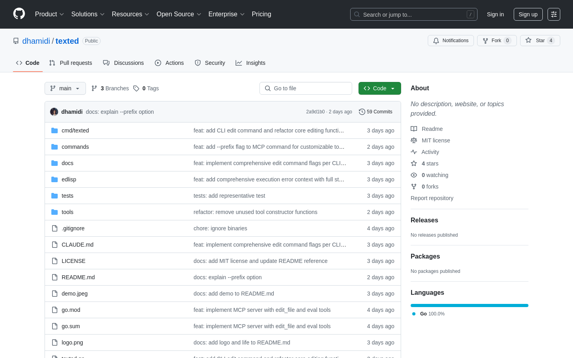Click the GitHub logo icon
This screenshot has height=358, width=573.
(19, 14)
